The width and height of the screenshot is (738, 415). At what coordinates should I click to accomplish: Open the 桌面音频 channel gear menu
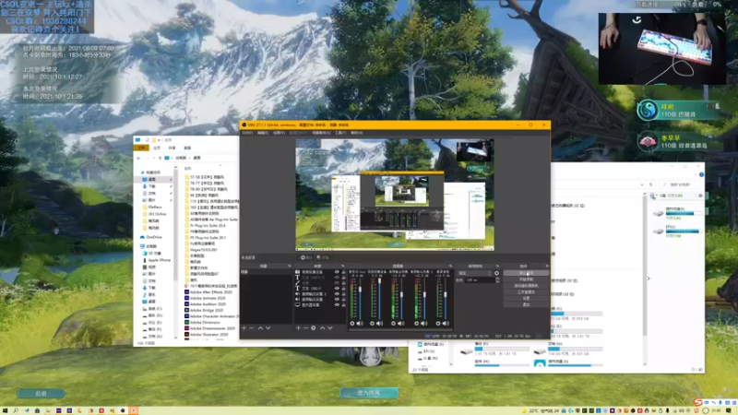438,324
